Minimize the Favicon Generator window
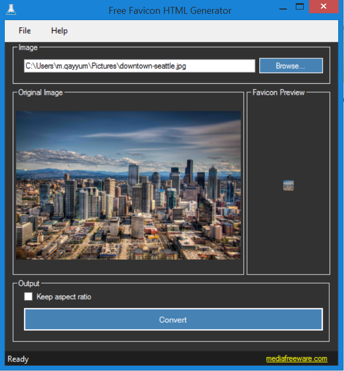This screenshot has height=371, width=344. (283, 8)
